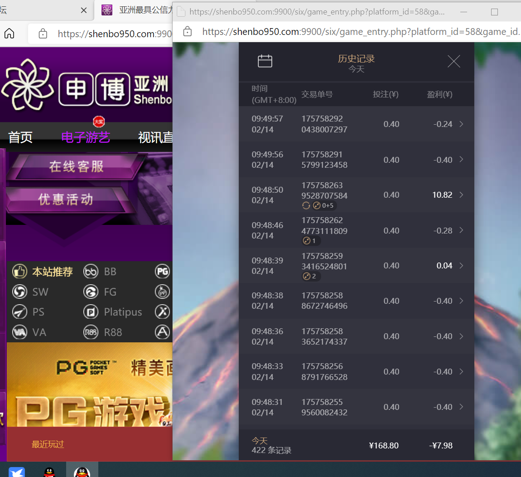Click the ¥168.80 total bet amount
Screen dimensions: 521x477
[x=384, y=445]
